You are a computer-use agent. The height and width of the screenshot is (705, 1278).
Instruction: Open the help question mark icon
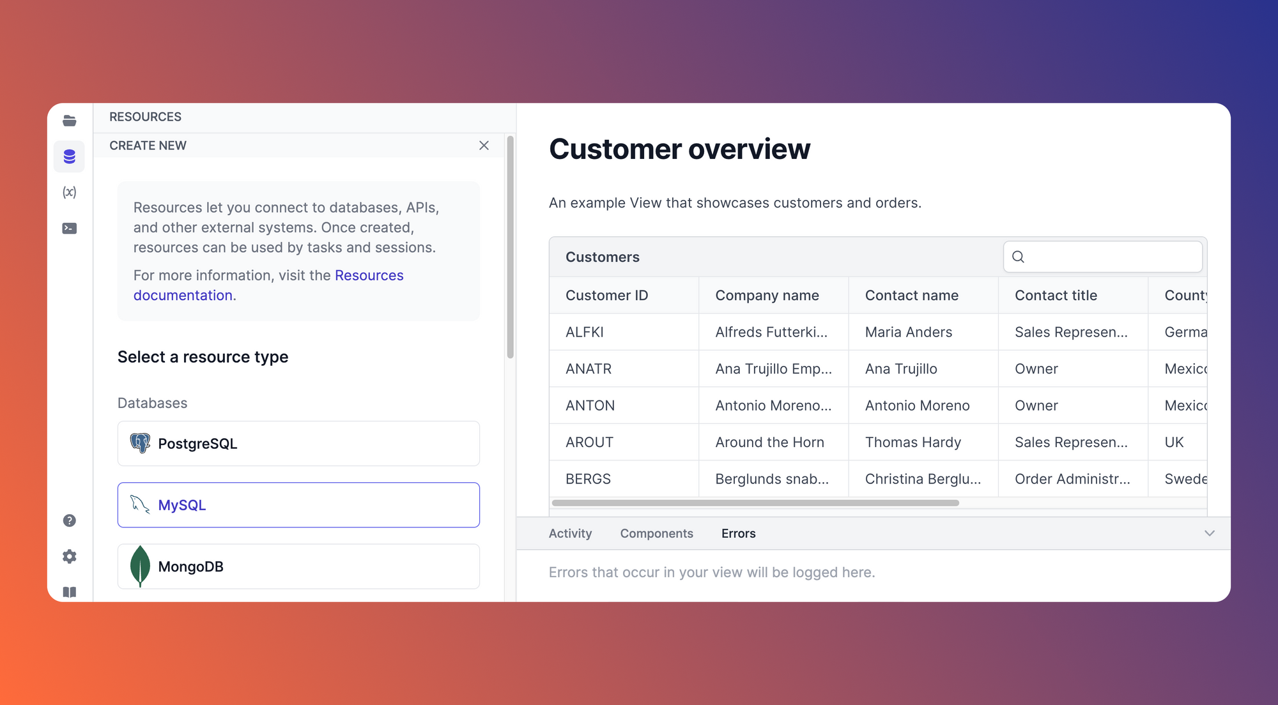tap(70, 520)
